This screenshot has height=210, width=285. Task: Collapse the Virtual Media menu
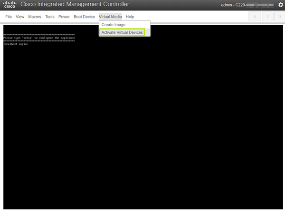click(110, 17)
